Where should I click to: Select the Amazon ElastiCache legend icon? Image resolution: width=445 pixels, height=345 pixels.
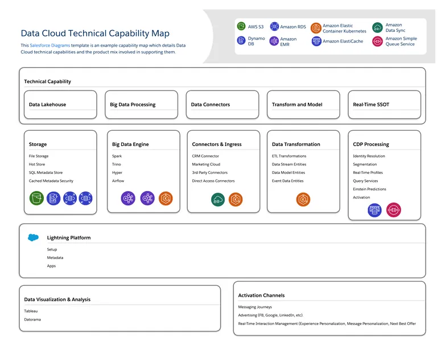point(316,41)
